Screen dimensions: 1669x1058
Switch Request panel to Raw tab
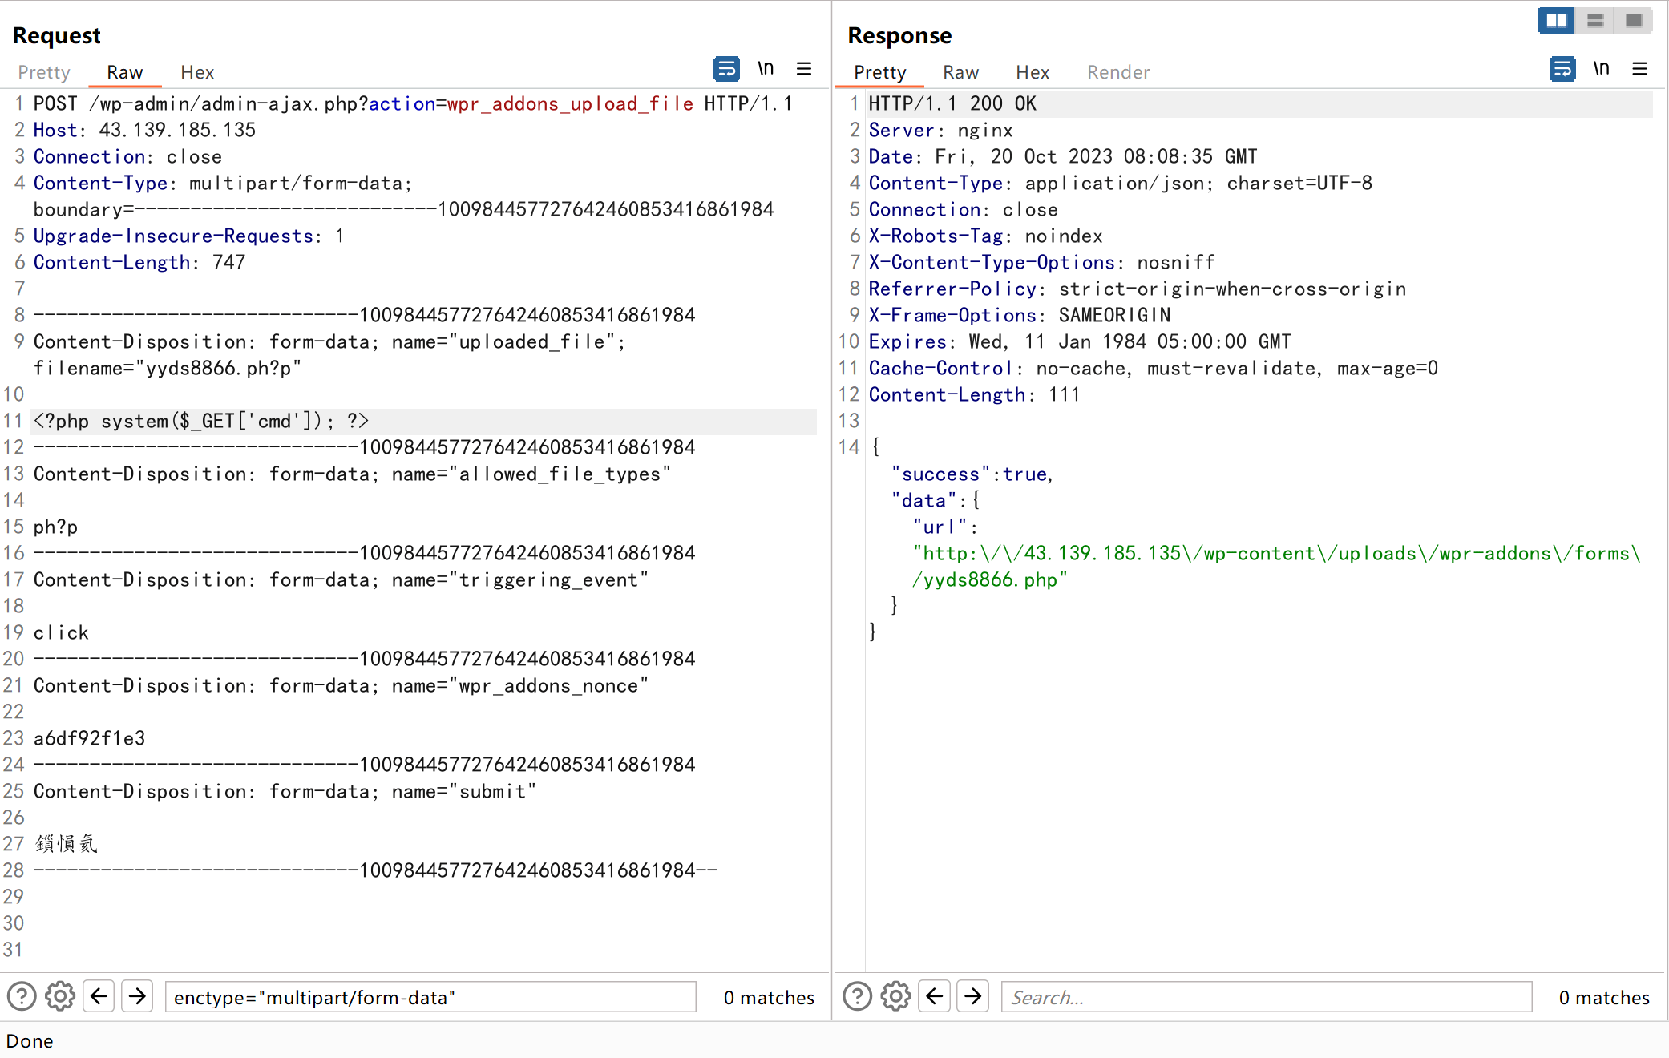pos(125,72)
